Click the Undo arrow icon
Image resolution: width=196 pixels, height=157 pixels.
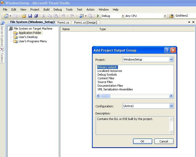click(63, 16)
